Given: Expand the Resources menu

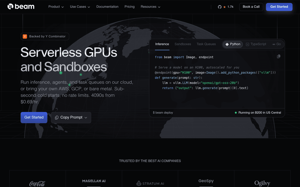Looking at the screenshot, I should pyautogui.click(x=150, y=7).
